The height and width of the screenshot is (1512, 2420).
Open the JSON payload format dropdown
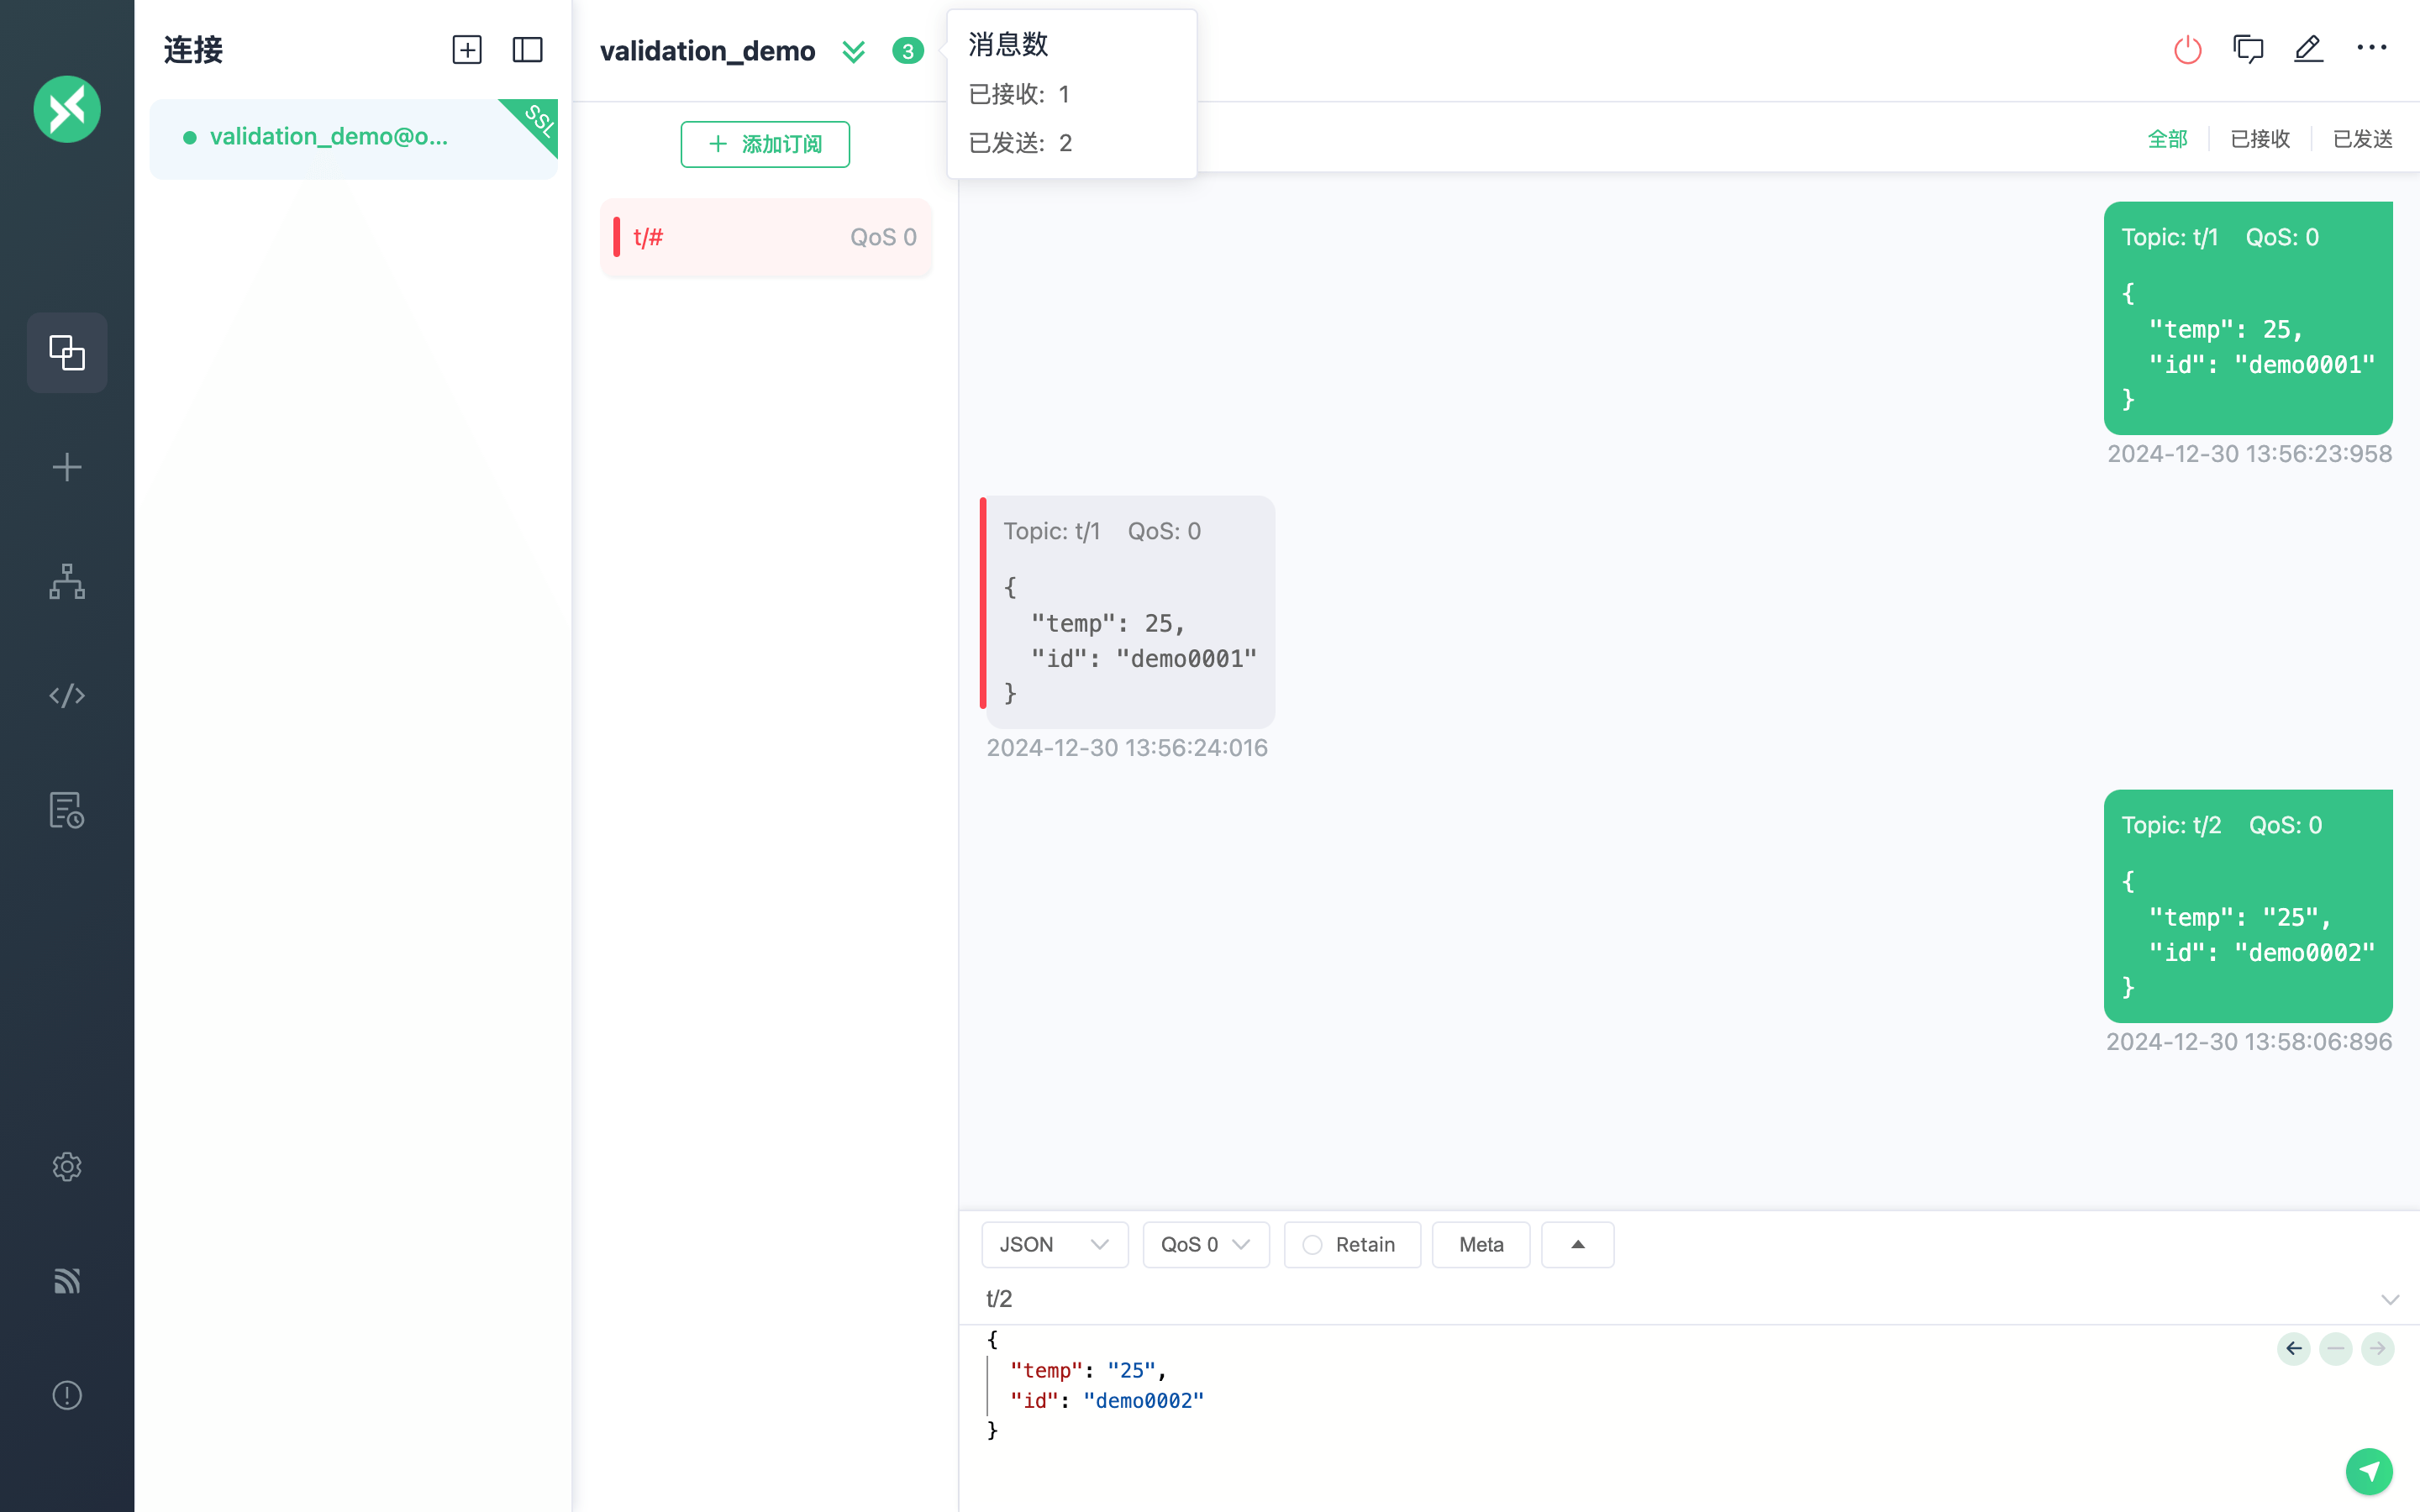(x=1054, y=1244)
